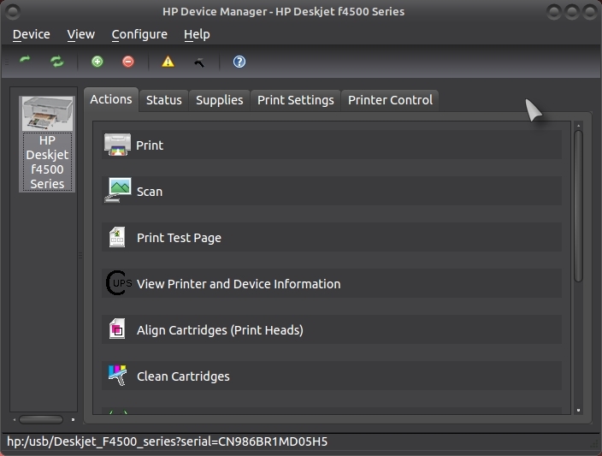Click the HP Deskjet f4500 Series device label
This screenshot has height=456, width=602.
pyautogui.click(x=47, y=162)
